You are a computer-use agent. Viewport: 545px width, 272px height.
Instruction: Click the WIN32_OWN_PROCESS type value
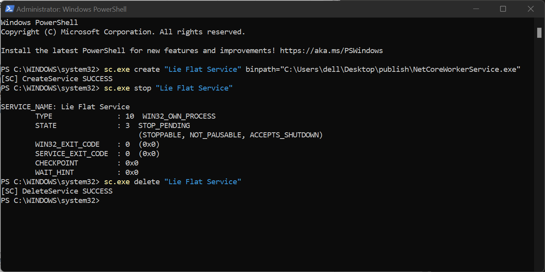(x=179, y=116)
